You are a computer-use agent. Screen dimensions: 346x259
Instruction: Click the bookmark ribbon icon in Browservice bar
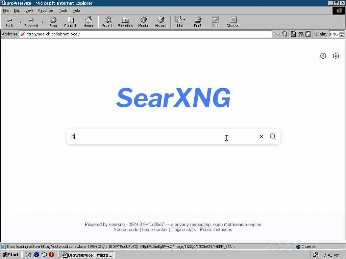tap(285, 34)
